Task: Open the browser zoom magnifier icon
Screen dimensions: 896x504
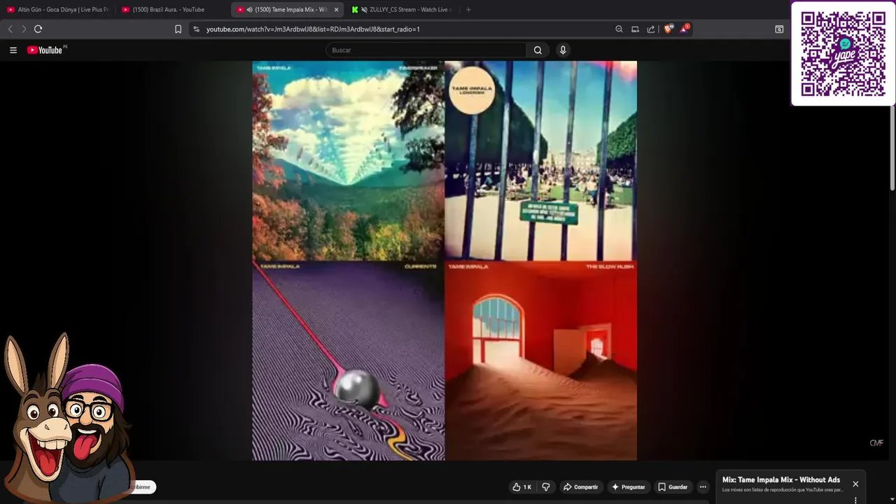Action: pyautogui.click(x=619, y=29)
